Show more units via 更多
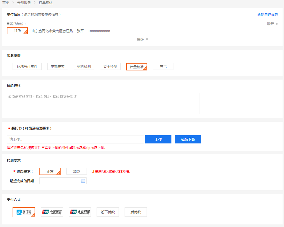The image size is (284, 227). tap(142, 39)
